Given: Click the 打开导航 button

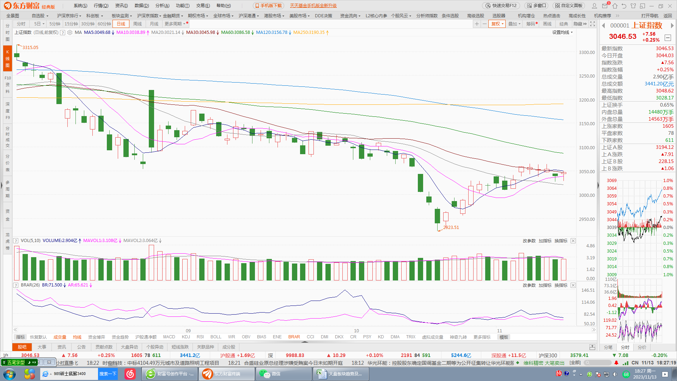Looking at the screenshot, I should [649, 16].
